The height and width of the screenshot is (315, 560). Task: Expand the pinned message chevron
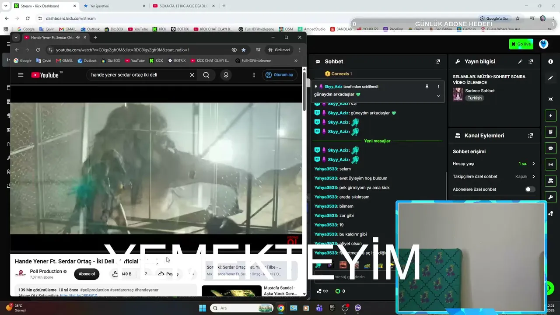tap(438, 96)
